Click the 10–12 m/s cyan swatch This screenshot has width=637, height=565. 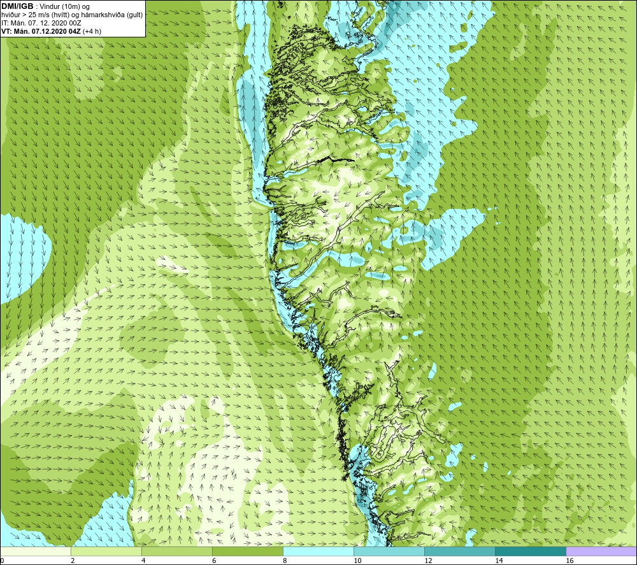389,552
